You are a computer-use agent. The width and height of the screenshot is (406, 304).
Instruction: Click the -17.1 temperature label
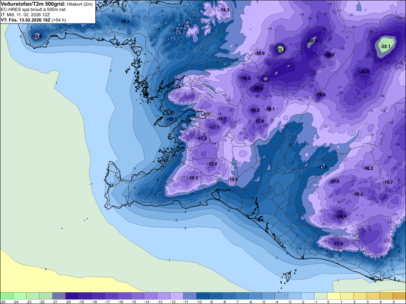[x=214, y=127]
